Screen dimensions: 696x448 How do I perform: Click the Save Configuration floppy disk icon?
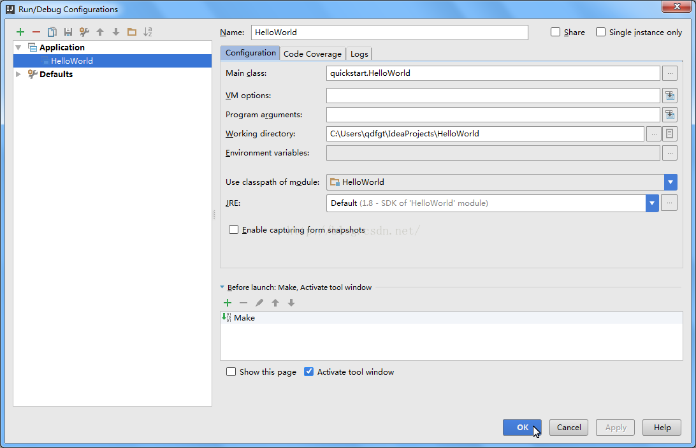tap(68, 32)
